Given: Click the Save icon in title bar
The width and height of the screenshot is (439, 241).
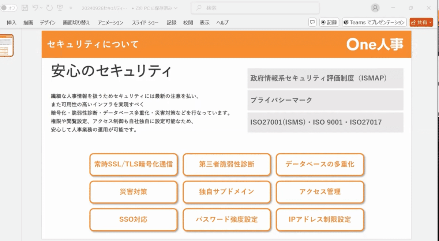Looking at the screenshot, I should click(x=25, y=8).
